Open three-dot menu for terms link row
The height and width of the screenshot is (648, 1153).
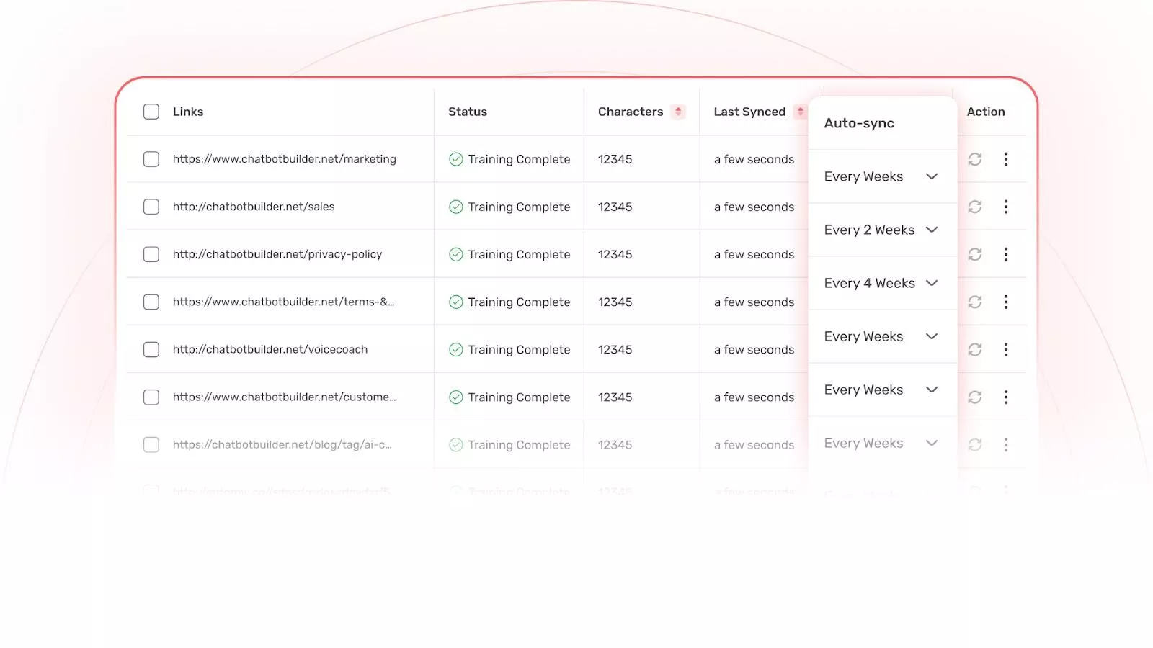coord(1006,302)
